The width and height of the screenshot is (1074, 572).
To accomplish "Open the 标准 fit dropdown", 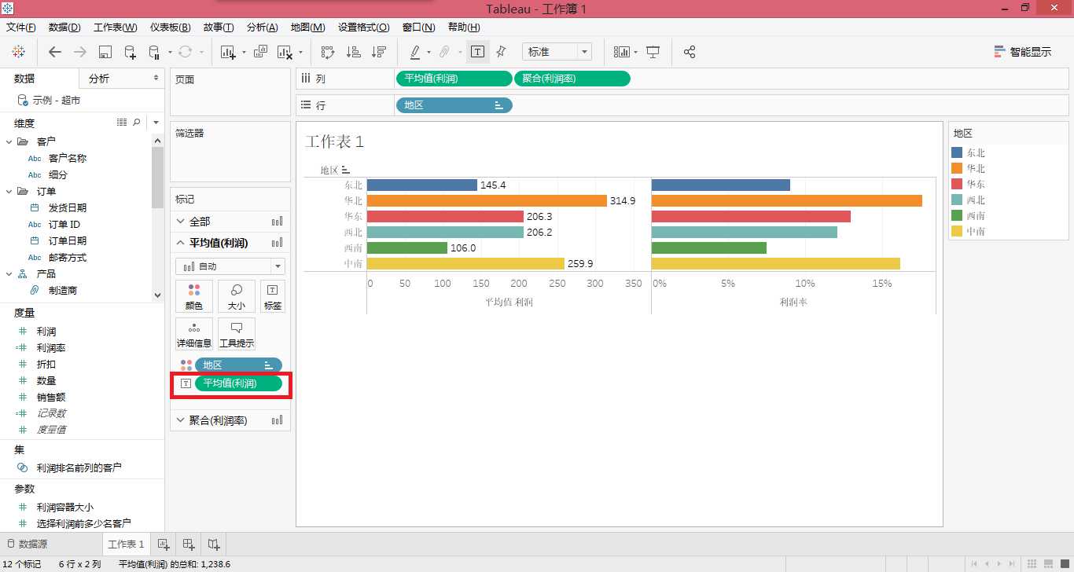I will tap(557, 52).
